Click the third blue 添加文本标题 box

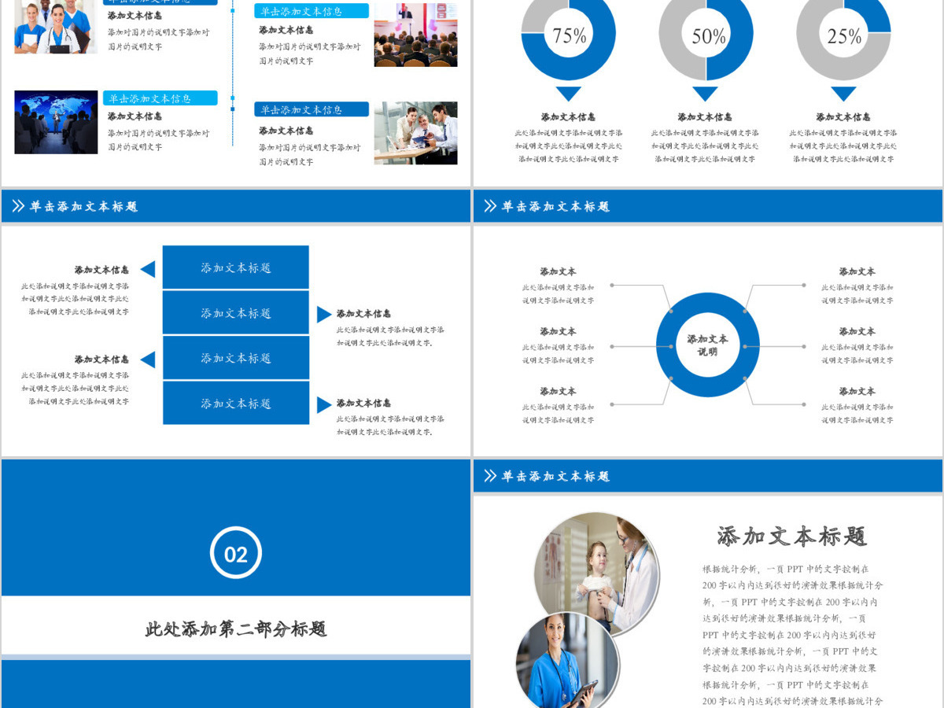(x=236, y=358)
